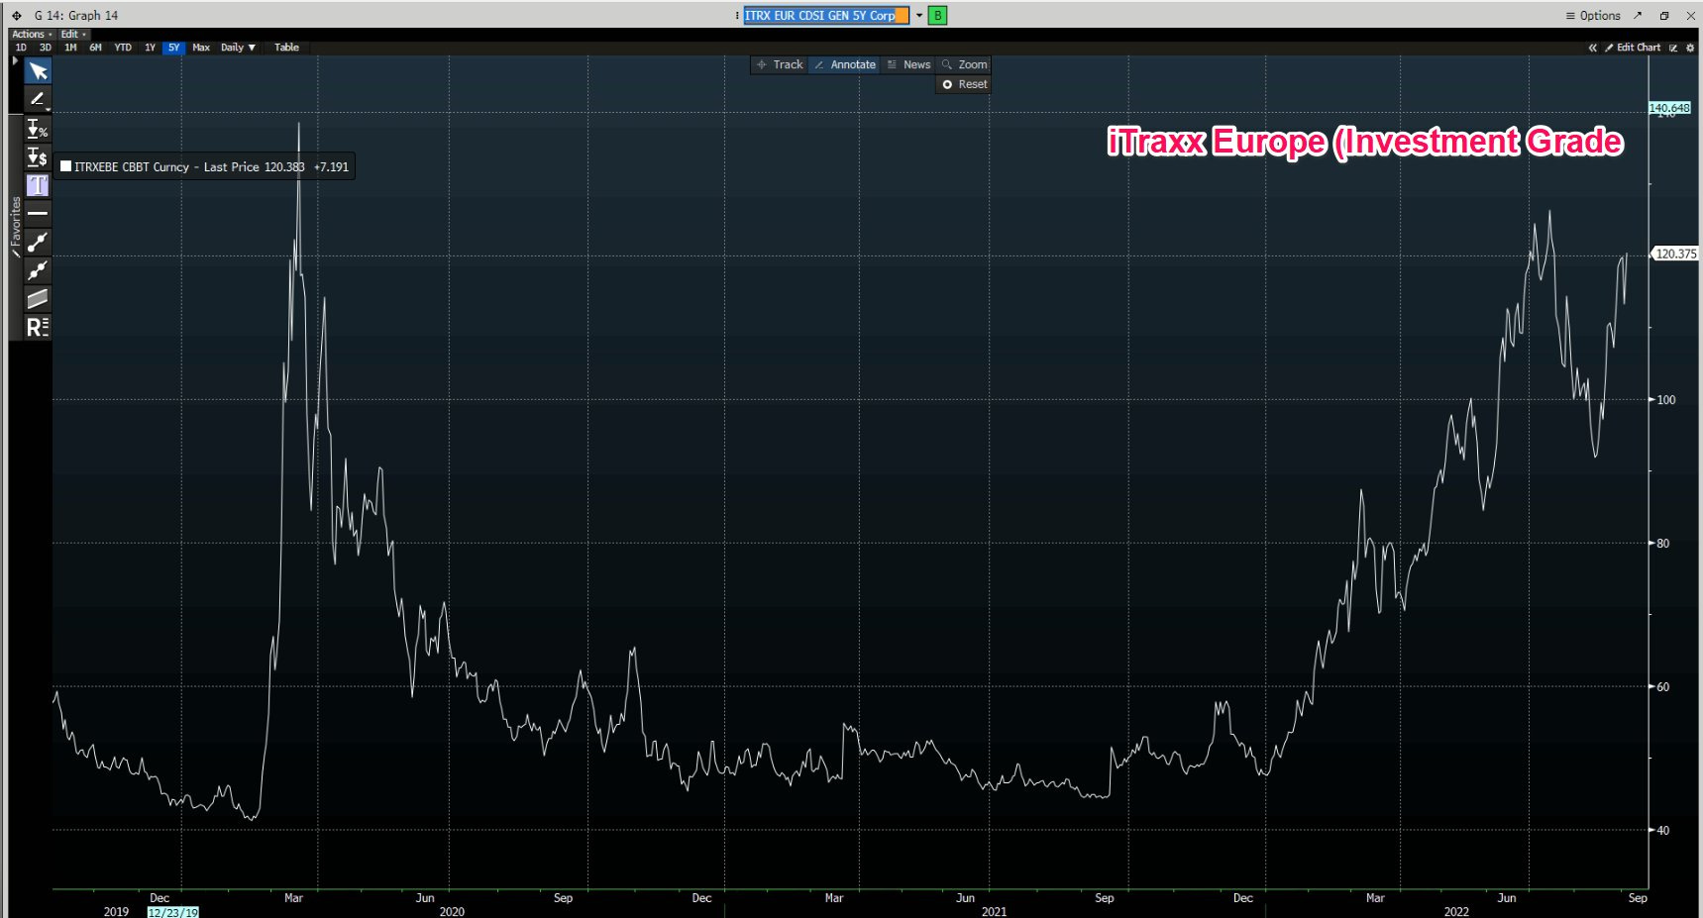This screenshot has height=918, width=1703.
Task: Open the regression R tool
Action: coord(38,327)
